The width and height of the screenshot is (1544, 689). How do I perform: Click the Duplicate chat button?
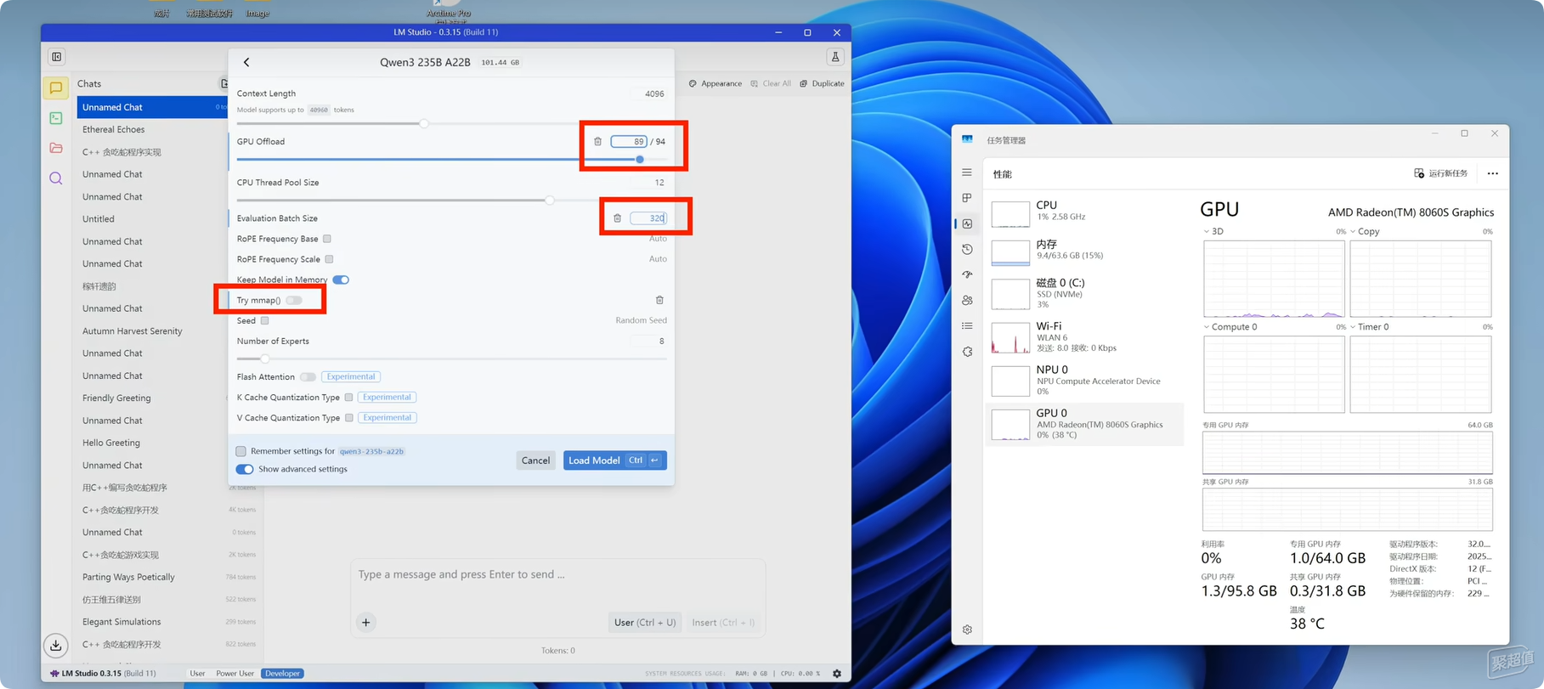[823, 83]
